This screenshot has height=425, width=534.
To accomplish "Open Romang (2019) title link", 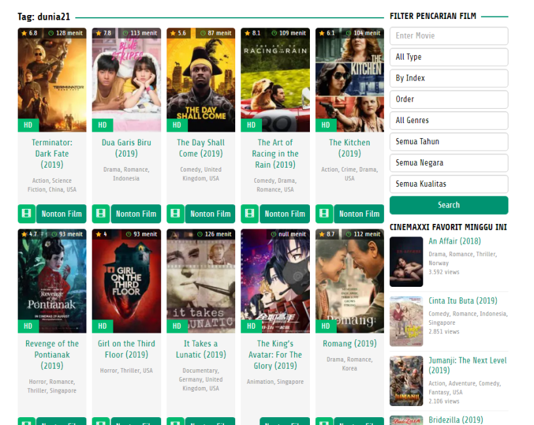I will (x=350, y=344).
